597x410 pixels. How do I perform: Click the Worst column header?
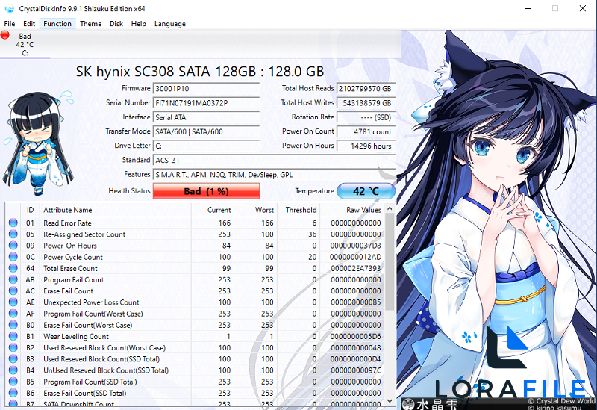[255, 210]
